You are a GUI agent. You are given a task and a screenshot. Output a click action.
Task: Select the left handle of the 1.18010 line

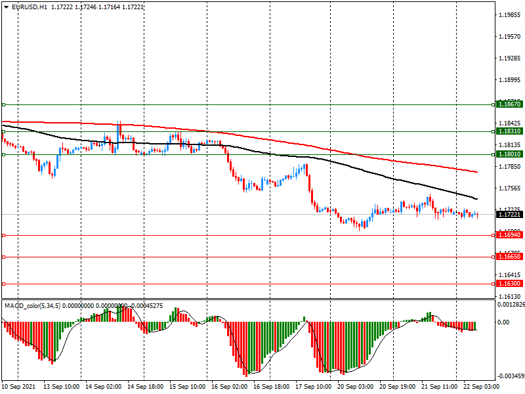(4, 154)
